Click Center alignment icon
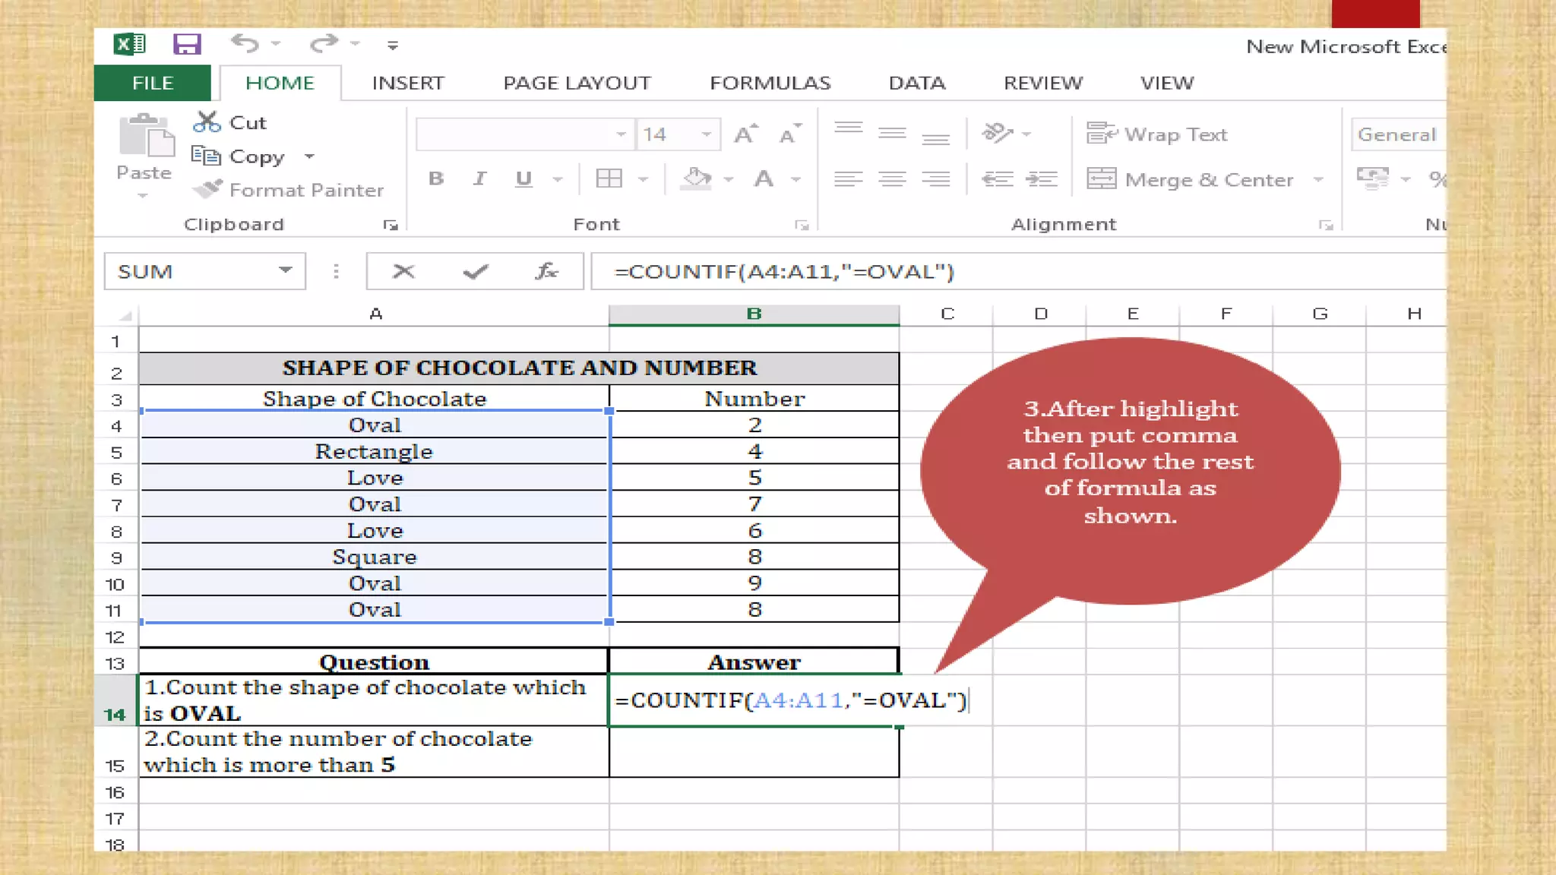The image size is (1556, 875). tap(892, 179)
